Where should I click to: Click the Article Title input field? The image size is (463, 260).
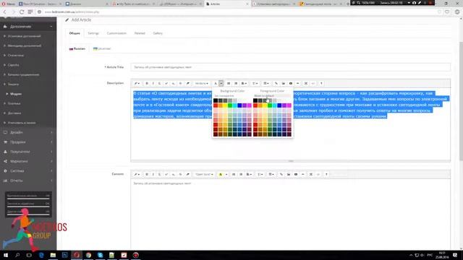tap(291, 67)
